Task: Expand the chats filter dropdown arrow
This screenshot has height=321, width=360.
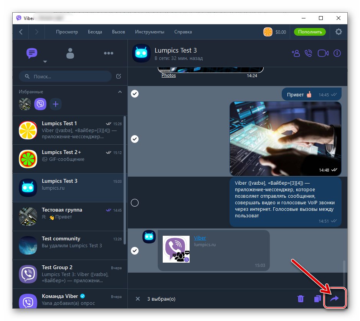Action: coord(45,61)
